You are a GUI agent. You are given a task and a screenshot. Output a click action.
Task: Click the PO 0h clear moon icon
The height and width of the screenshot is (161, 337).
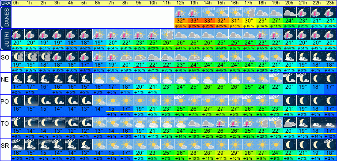click(x=18, y=101)
